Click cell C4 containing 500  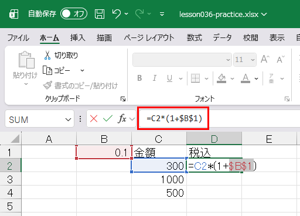click(x=159, y=193)
